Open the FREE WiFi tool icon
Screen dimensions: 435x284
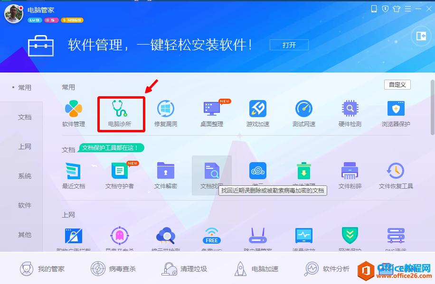pyautogui.click(x=212, y=236)
